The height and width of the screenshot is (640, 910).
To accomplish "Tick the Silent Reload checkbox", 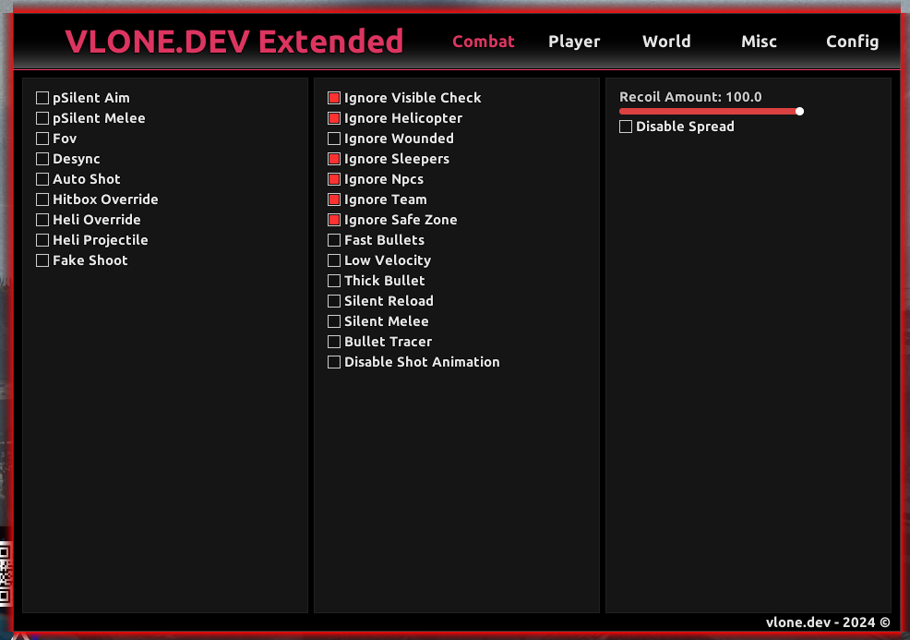I will (x=334, y=301).
